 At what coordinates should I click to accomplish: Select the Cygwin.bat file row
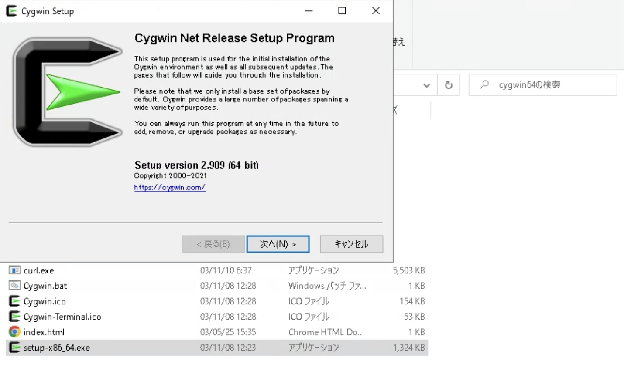pos(45,286)
